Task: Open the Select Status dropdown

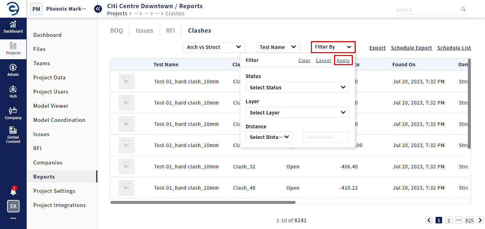Action: (297, 87)
